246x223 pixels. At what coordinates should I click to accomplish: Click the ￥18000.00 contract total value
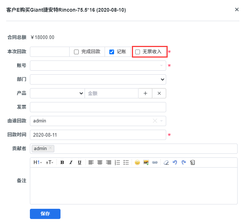[x=42, y=37]
